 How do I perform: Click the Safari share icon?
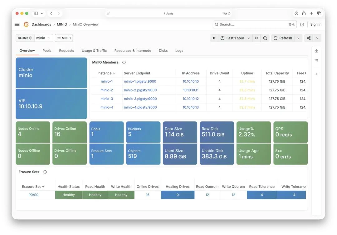[304, 13]
